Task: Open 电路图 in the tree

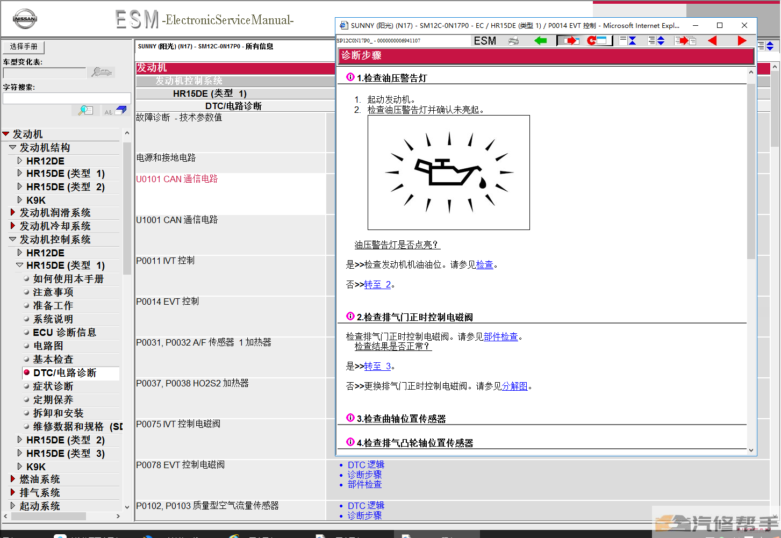Action: 48,346
